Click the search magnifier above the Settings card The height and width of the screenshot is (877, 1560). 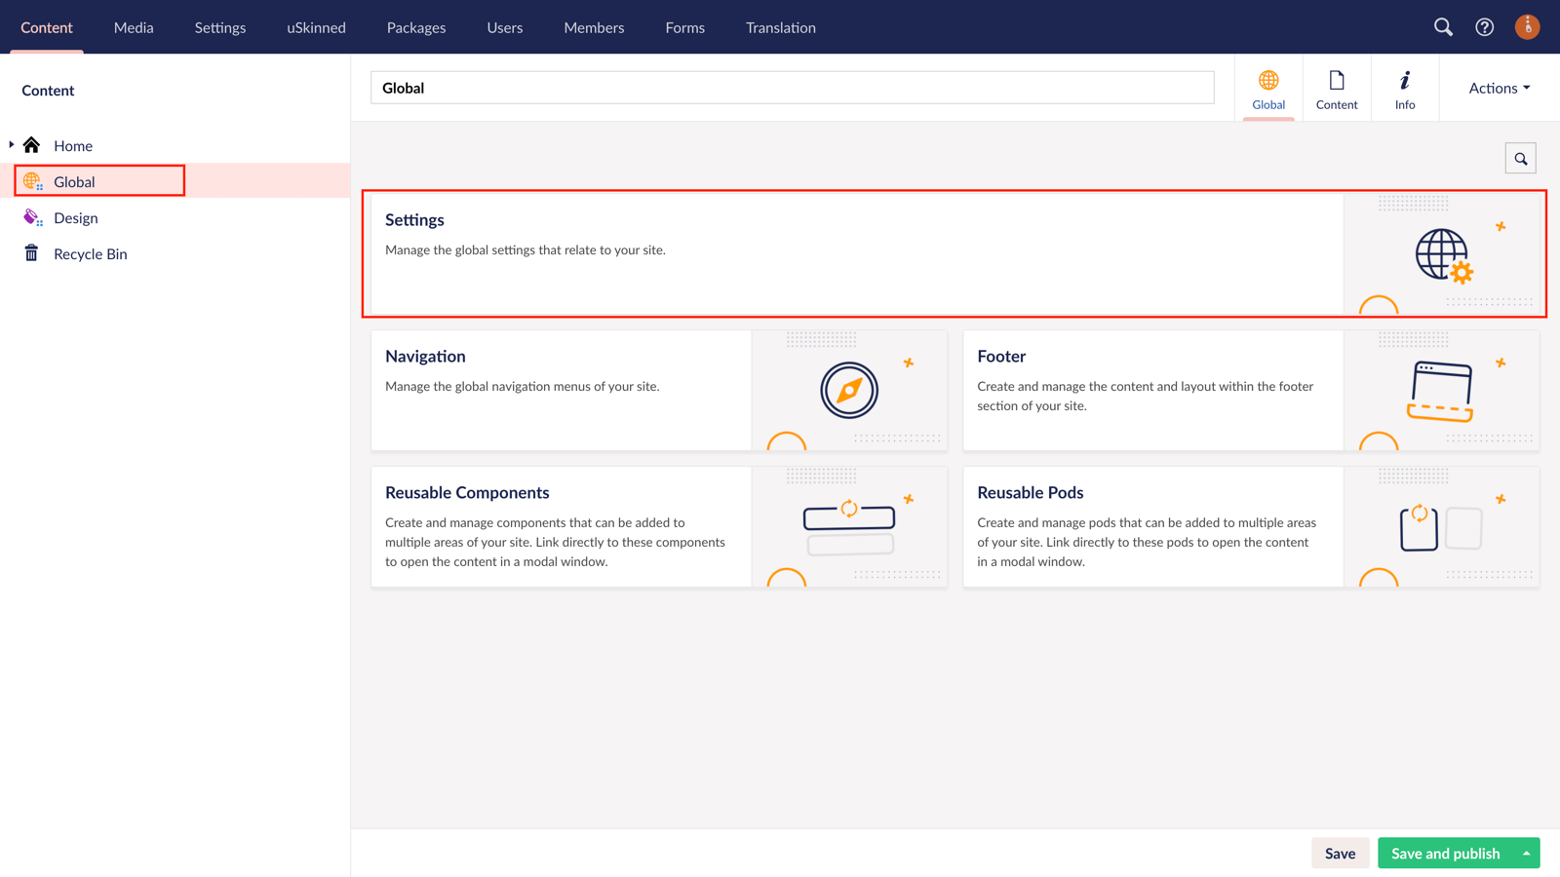(x=1520, y=157)
